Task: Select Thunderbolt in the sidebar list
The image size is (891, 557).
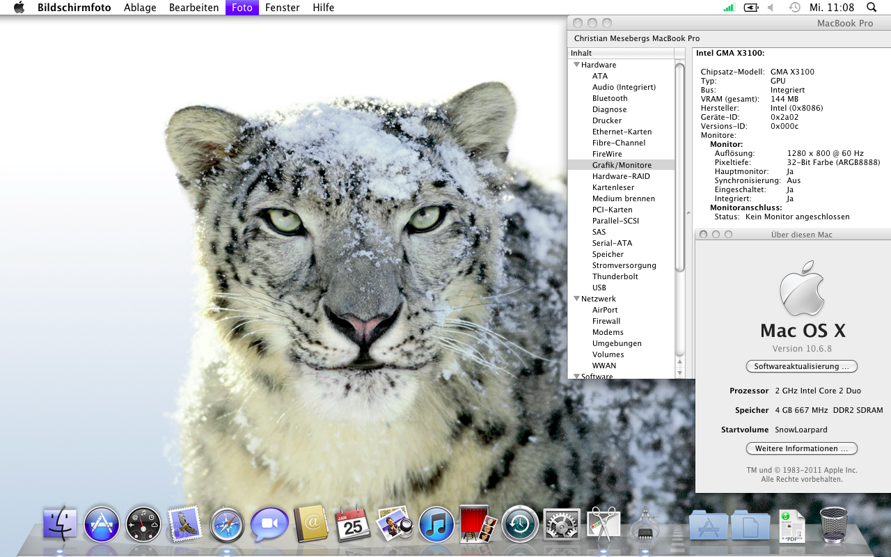Action: (615, 276)
